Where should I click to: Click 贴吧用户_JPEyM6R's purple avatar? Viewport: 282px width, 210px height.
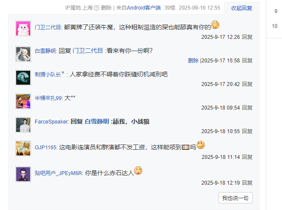point(23,174)
